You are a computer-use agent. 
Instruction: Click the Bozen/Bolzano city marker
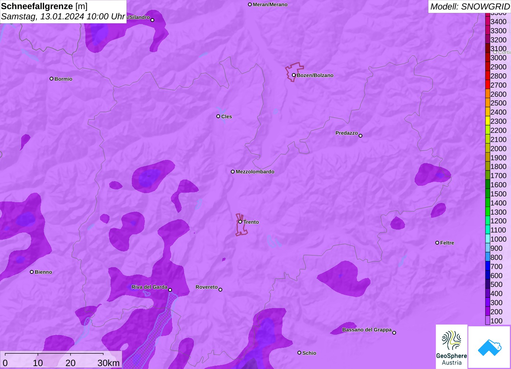pyautogui.click(x=294, y=75)
